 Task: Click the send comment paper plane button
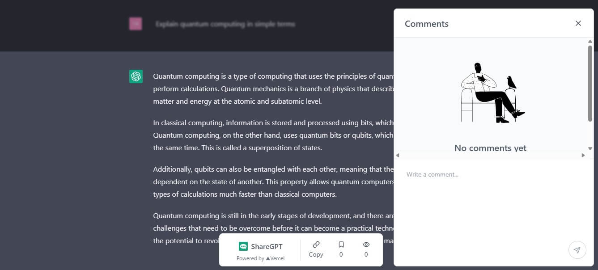(577, 250)
